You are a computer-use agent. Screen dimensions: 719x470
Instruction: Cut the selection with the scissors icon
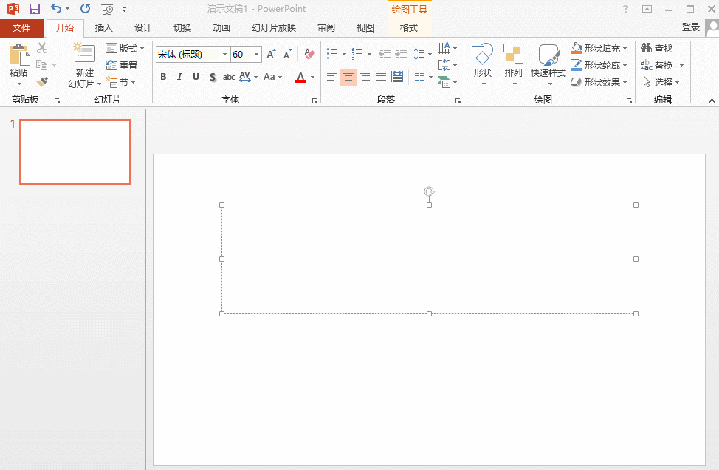tap(42, 48)
